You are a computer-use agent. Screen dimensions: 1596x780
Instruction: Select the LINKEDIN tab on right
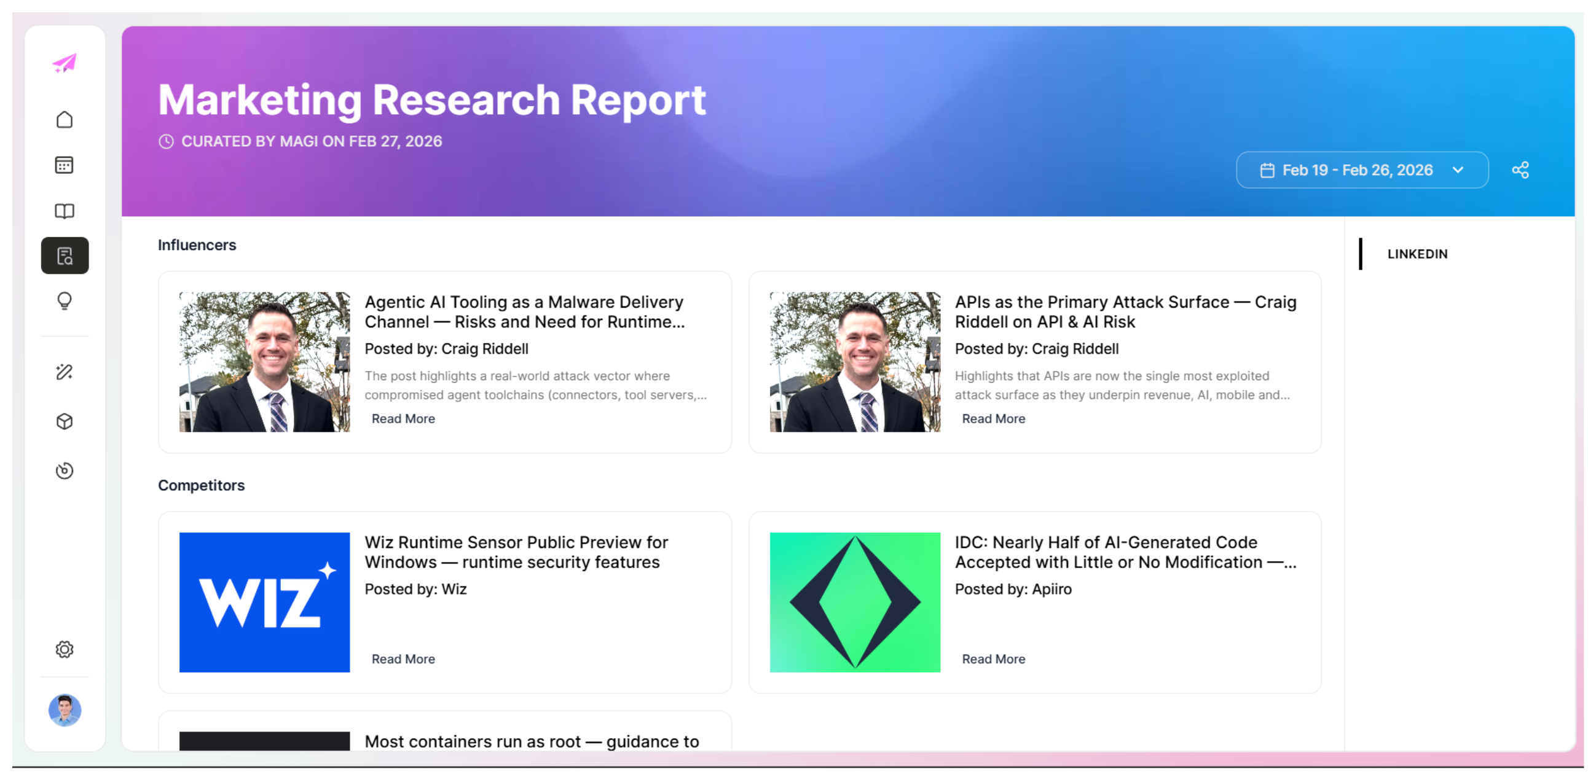click(x=1417, y=254)
